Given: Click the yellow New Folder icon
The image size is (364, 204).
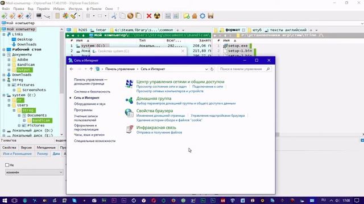Looking at the screenshot, I should (187, 16).
